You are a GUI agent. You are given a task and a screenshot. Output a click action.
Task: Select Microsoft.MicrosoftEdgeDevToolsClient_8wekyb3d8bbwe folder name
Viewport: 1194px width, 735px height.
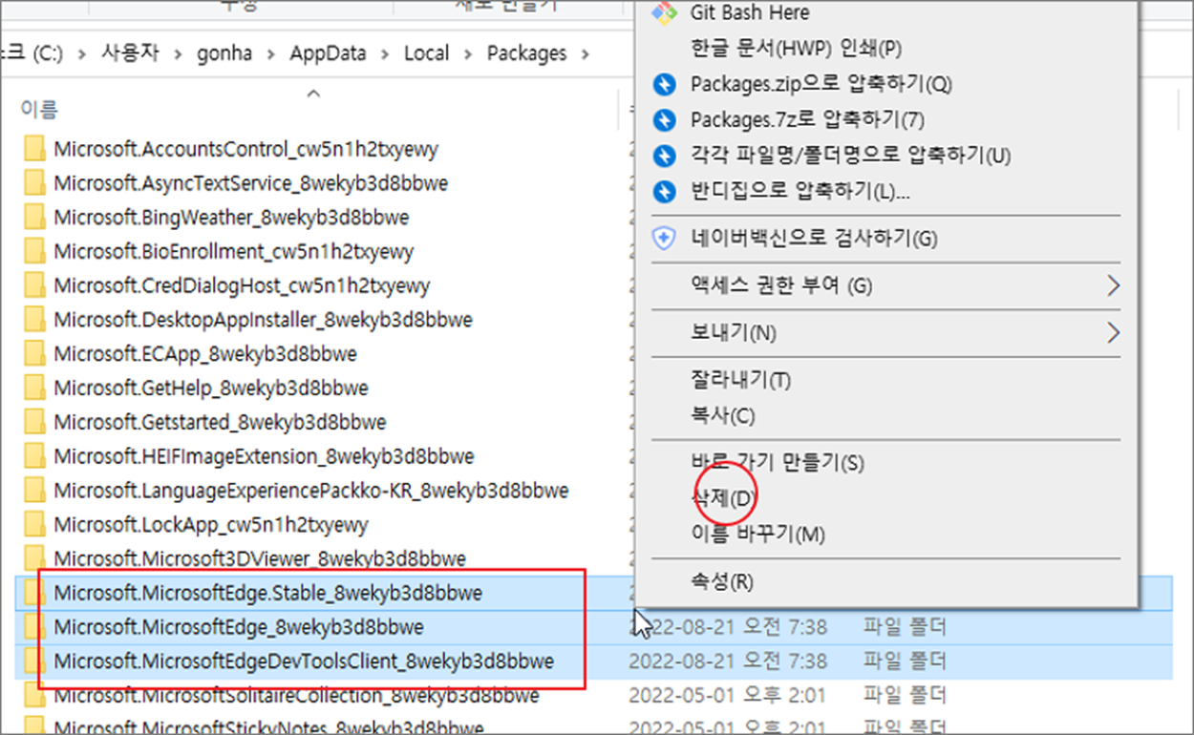click(304, 661)
